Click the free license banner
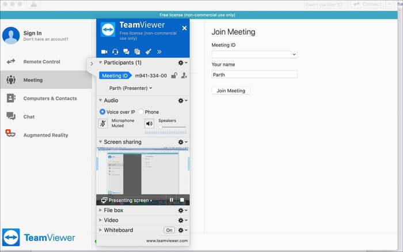Screen dimensions: 403x252 click(199, 15)
